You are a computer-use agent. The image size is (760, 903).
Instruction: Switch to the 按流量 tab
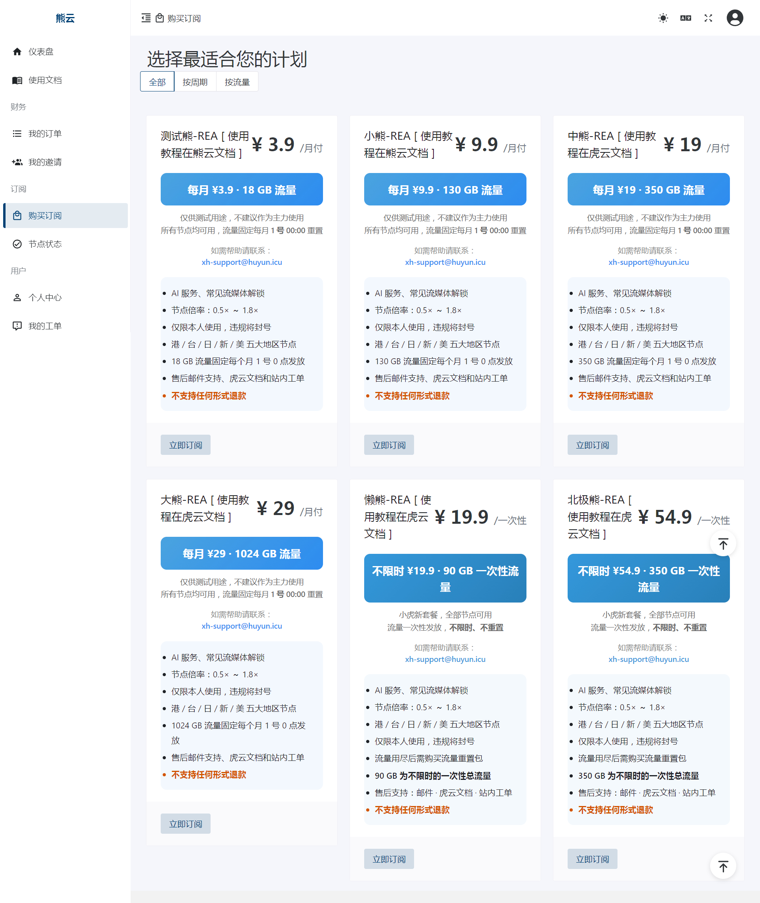pos(237,81)
